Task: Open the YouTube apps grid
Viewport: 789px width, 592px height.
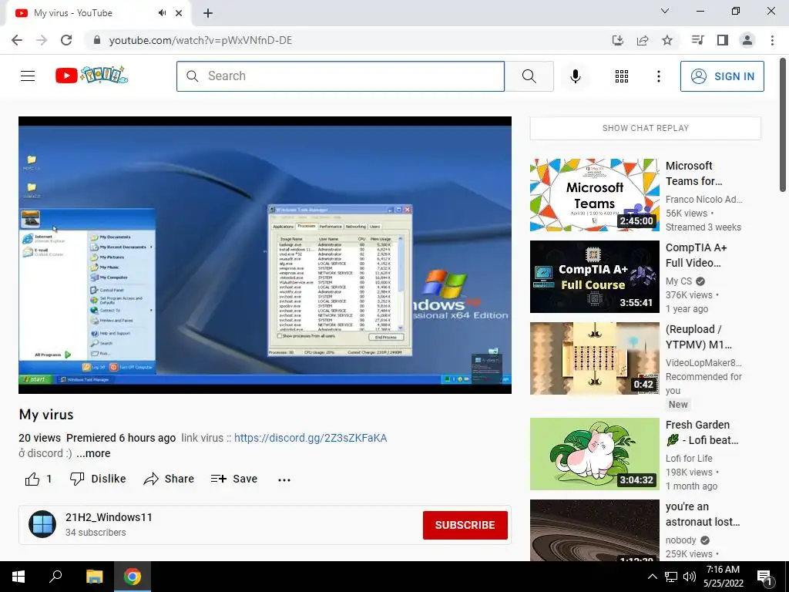Action: [622, 76]
